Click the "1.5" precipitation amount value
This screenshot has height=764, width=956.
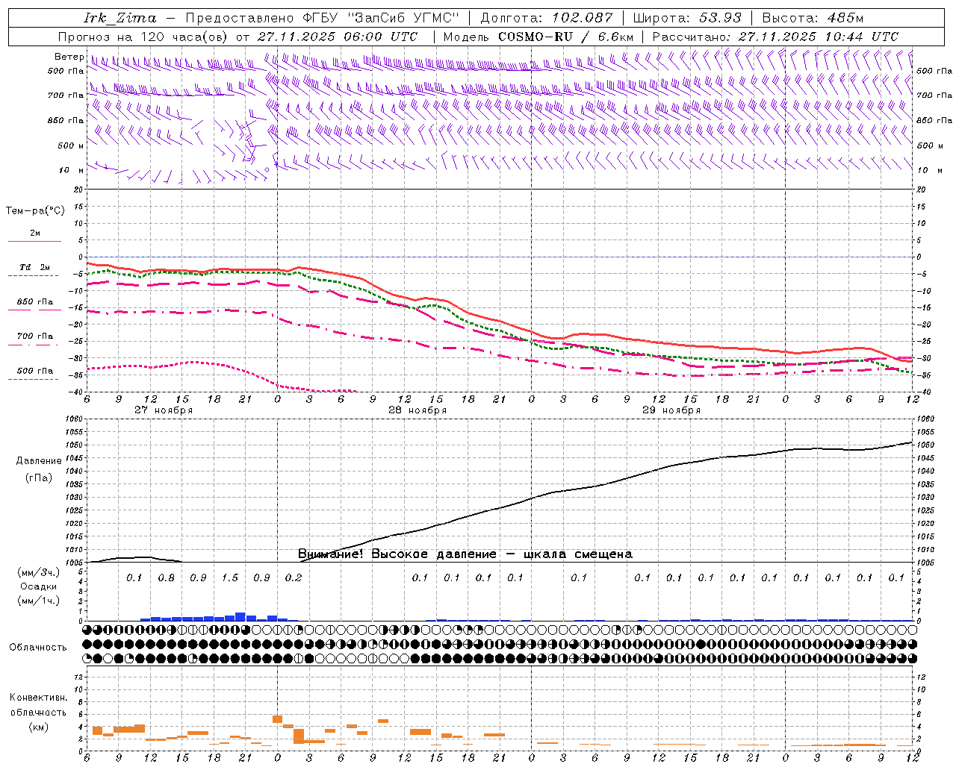tap(230, 577)
